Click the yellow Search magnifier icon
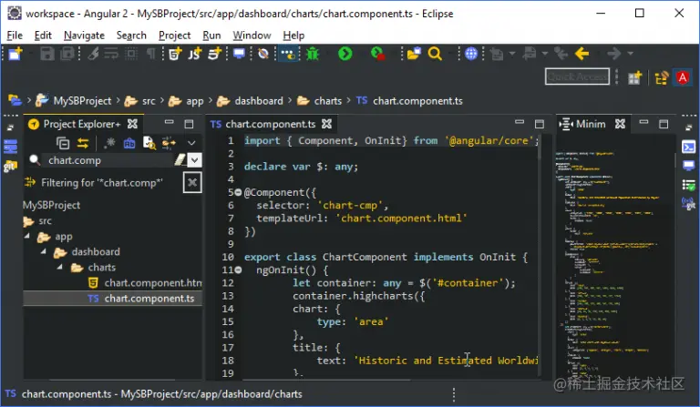 point(435,54)
